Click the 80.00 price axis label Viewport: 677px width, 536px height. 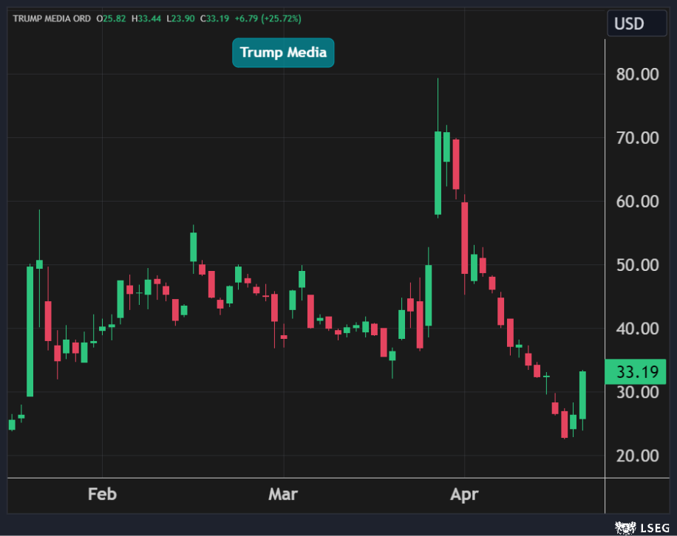pyautogui.click(x=637, y=74)
